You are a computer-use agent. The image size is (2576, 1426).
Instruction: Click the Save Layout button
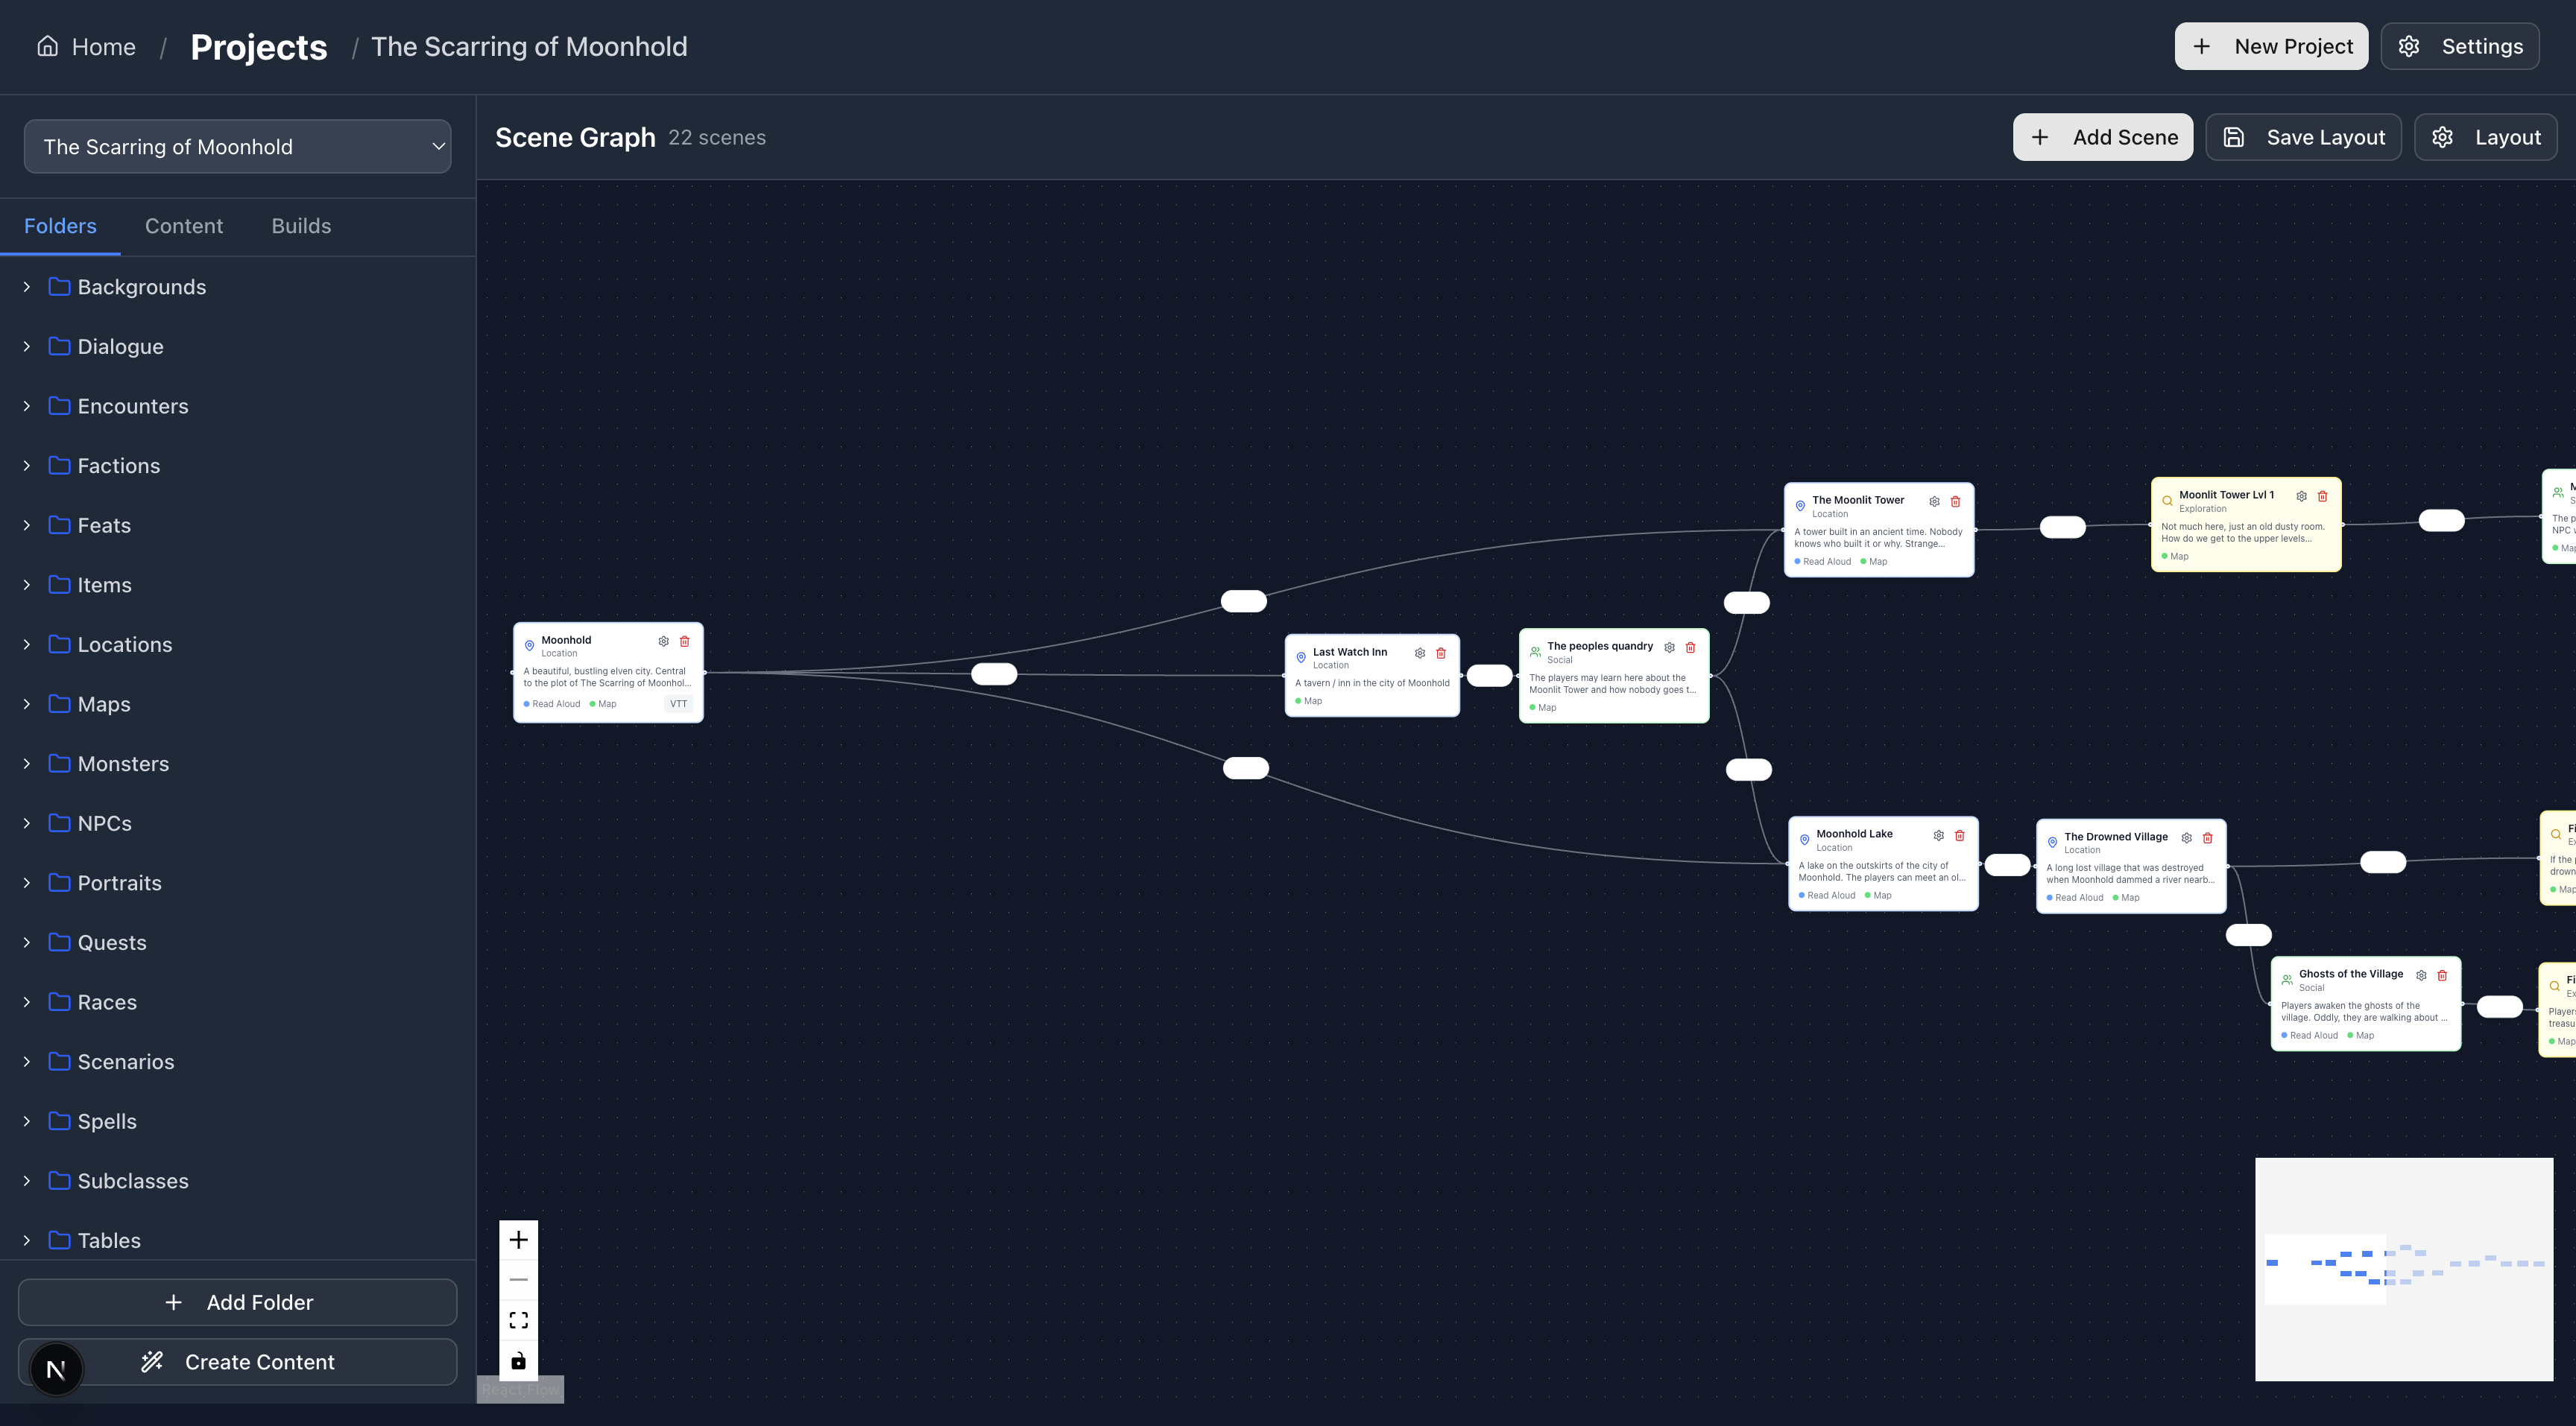(2303, 137)
